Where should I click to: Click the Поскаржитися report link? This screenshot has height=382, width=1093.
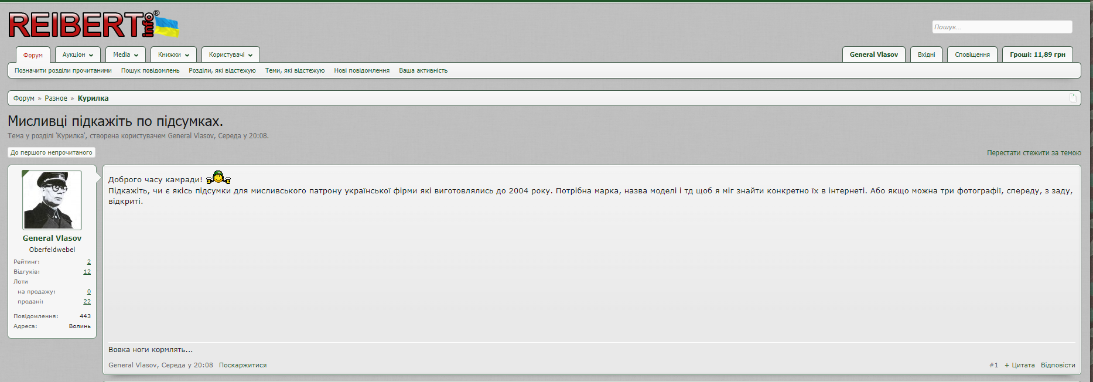(x=242, y=365)
